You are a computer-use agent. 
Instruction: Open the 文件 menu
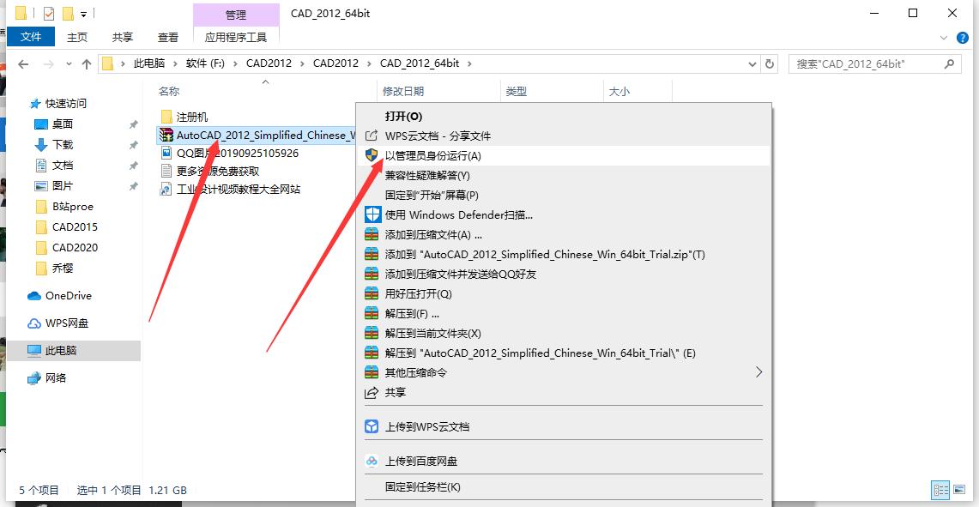pyautogui.click(x=31, y=37)
